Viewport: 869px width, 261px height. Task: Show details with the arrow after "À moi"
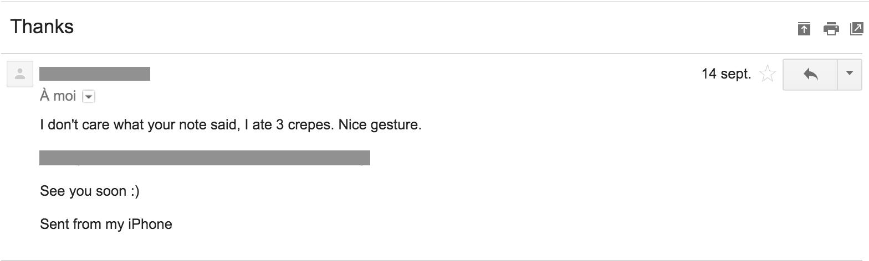89,97
